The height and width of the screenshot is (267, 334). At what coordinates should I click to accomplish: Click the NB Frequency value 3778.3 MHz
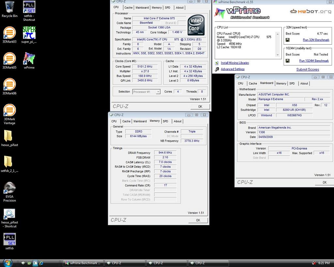tap(192, 141)
